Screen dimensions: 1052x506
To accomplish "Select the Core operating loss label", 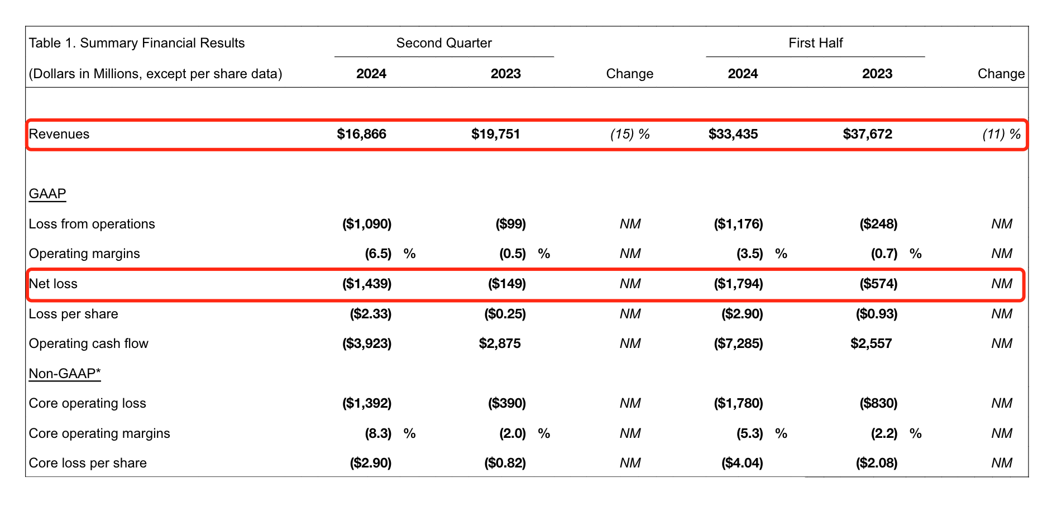I will point(88,403).
